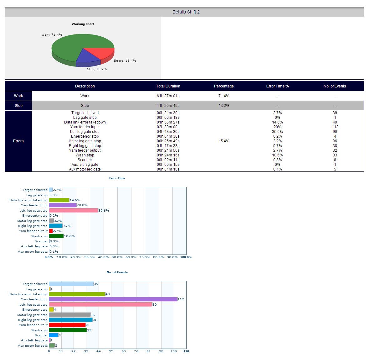Click the No. of Events table column header

[x=335, y=86]
